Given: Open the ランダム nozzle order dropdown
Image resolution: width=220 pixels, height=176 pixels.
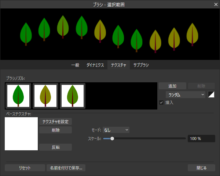Looking at the screenshot, I should point(186,94).
